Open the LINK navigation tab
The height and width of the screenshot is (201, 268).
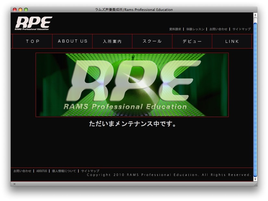tap(232, 41)
